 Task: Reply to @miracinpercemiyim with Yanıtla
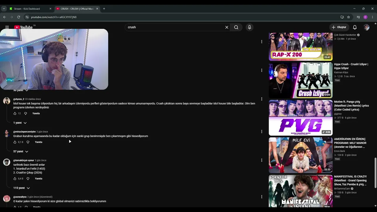39,142
